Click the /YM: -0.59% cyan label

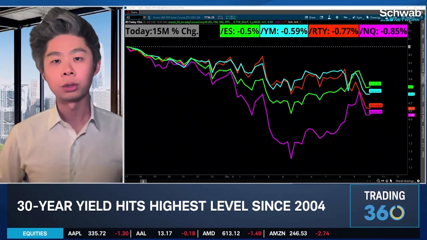pos(284,31)
